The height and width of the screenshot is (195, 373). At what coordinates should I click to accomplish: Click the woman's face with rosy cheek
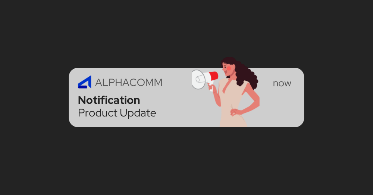pos(227,69)
